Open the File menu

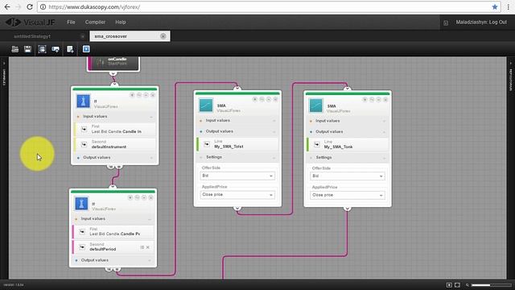point(71,22)
